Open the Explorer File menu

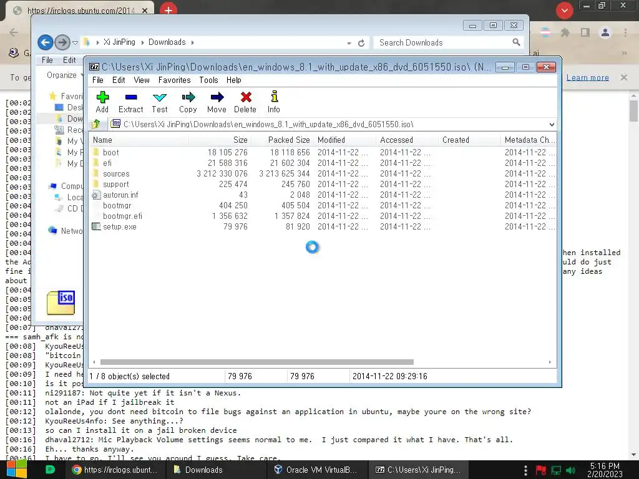click(x=47, y=60)
